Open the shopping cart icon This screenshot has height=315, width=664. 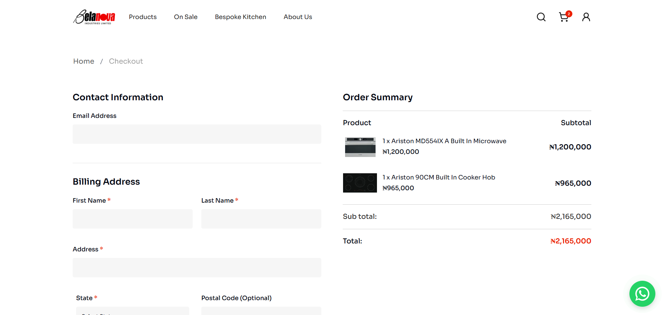[564, 17]
